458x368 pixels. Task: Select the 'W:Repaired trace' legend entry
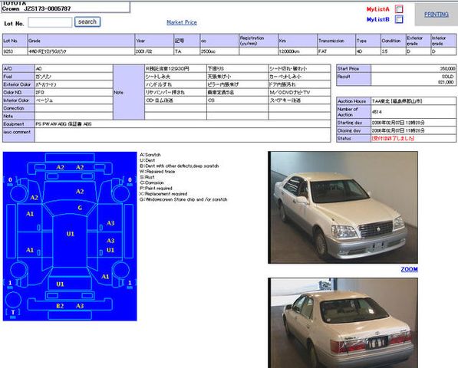click(x=157, y=172)
